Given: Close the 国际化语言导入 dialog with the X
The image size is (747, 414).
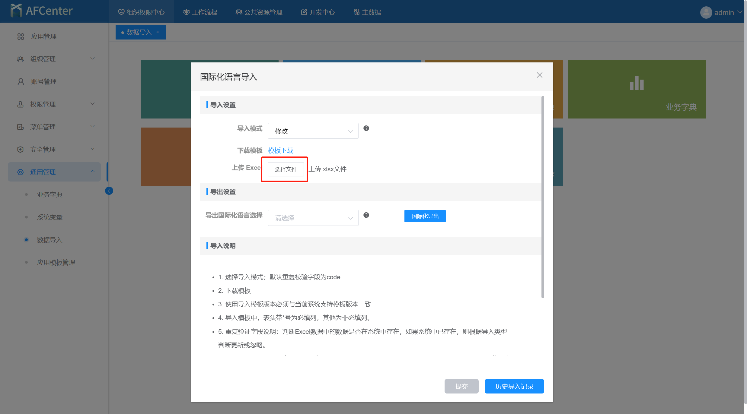Looking at the screenshot, I should pos(539,75).
